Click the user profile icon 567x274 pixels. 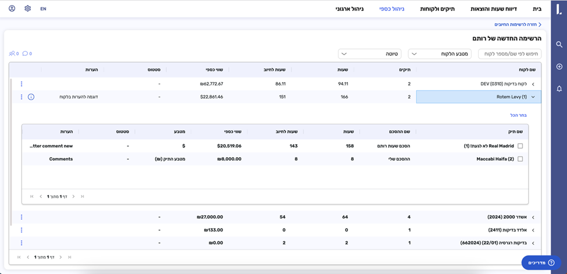point(12,9)
